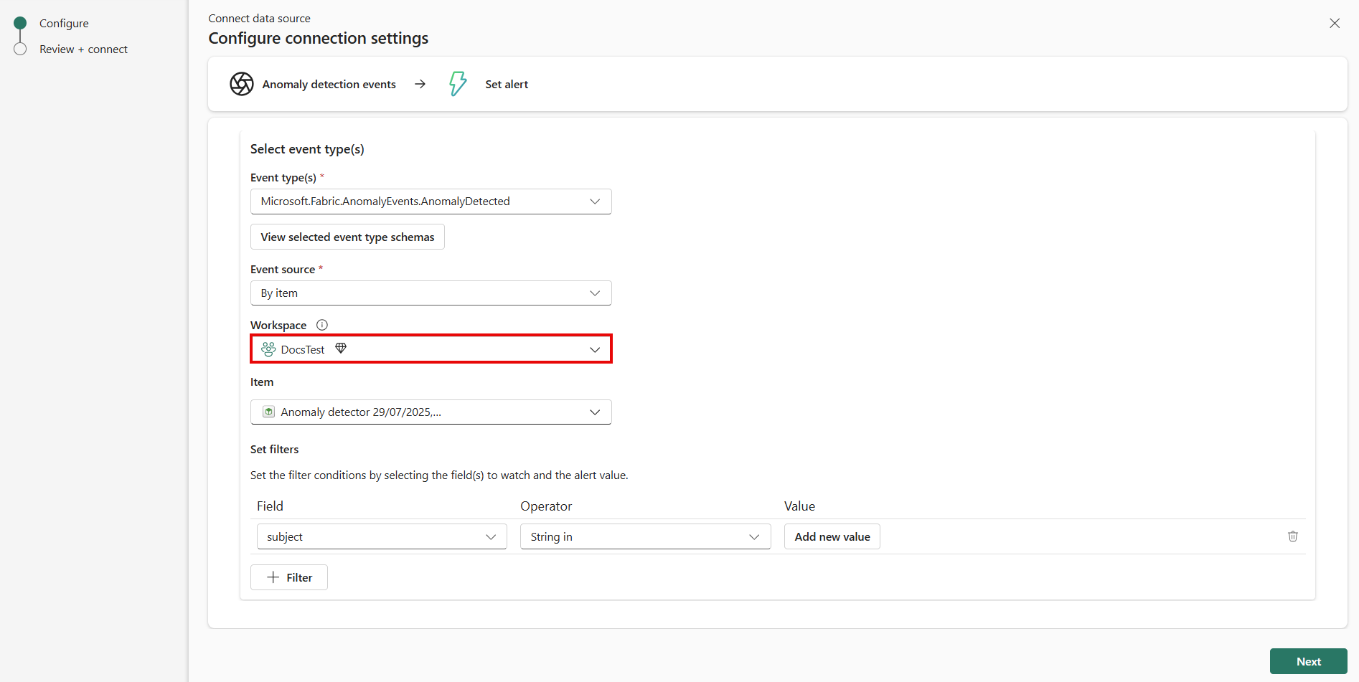The height and width of the screenshot is (682, 1359).
Task: Click the green Next button
Action: point(1307,661)
